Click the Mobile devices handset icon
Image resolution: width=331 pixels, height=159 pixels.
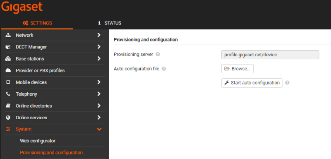[8, 82]
